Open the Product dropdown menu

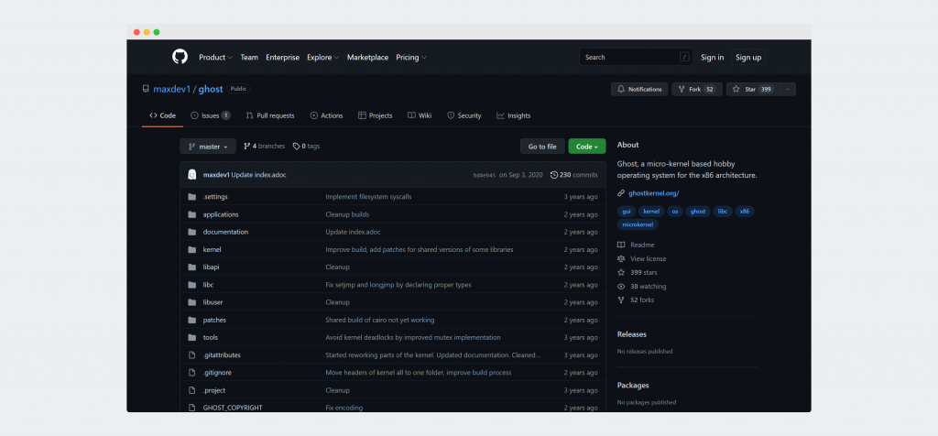pyautogui.click(x=215, y=58)
